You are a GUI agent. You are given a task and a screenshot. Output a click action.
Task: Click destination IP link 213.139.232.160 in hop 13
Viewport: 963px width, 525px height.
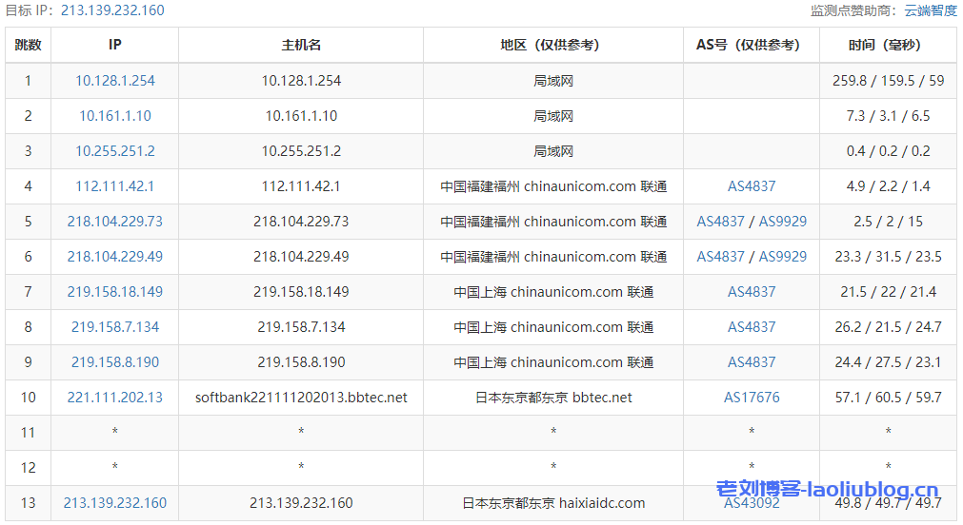click(x=114, y=503)
